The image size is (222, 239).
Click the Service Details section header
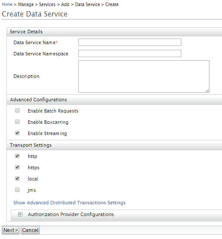(x=114, y=32)
